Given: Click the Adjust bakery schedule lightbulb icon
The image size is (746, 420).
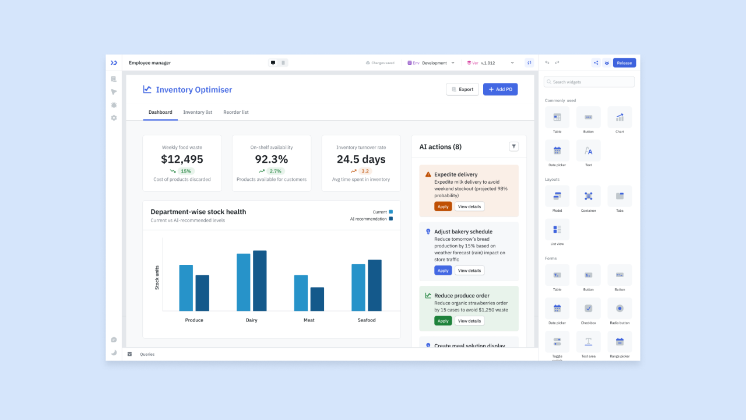Looking at the screenshot, I should click(428, 232).
